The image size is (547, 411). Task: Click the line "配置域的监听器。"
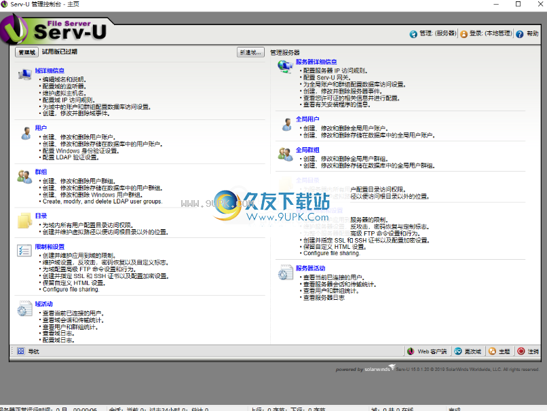[x=64, y=86]
